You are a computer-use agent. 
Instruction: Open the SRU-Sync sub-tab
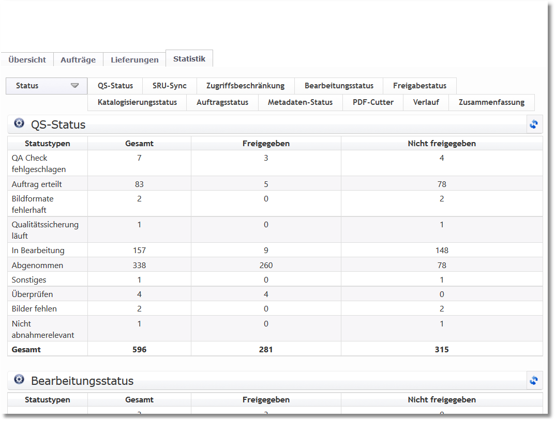coord(170,86)
